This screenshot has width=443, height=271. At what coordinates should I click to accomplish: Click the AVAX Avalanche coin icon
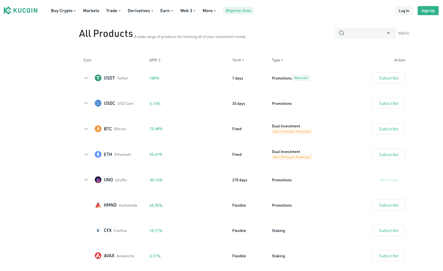pos(98,256)
